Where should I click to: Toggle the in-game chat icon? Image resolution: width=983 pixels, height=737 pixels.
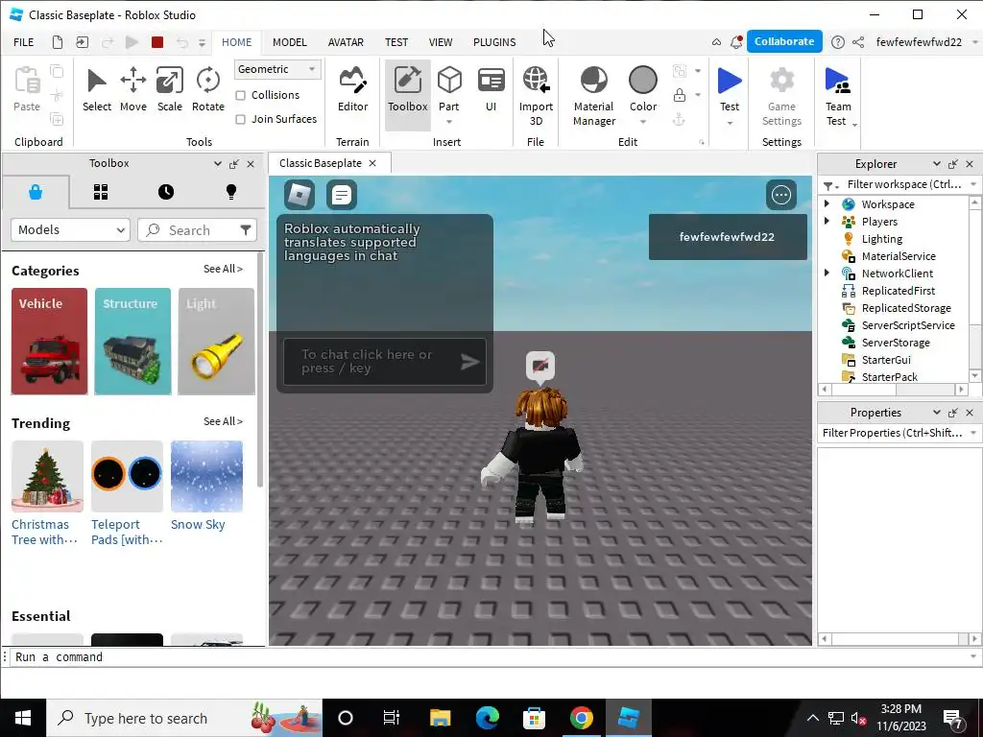coord(342,195)
